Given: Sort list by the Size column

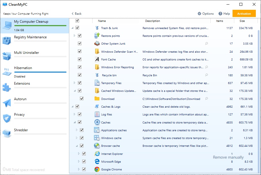Looking at the screenshot, I should (242, 21).
